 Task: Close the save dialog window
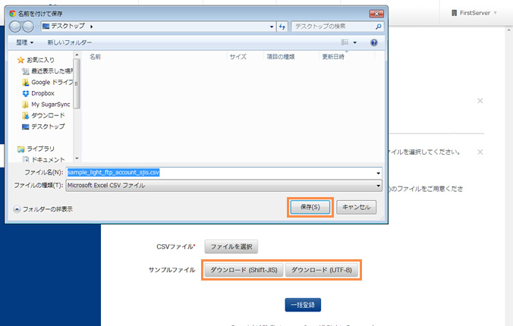click(x=376, y=14)
